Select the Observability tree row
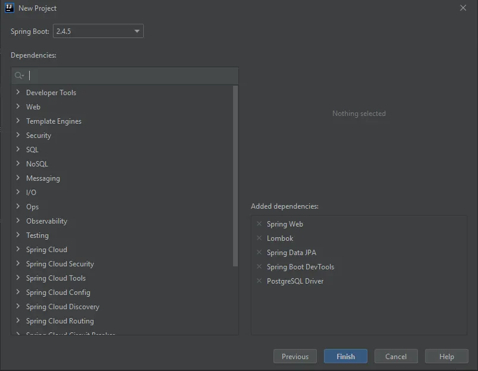The width and height of the screenshot is (478, 371). [x=122, y=221]
